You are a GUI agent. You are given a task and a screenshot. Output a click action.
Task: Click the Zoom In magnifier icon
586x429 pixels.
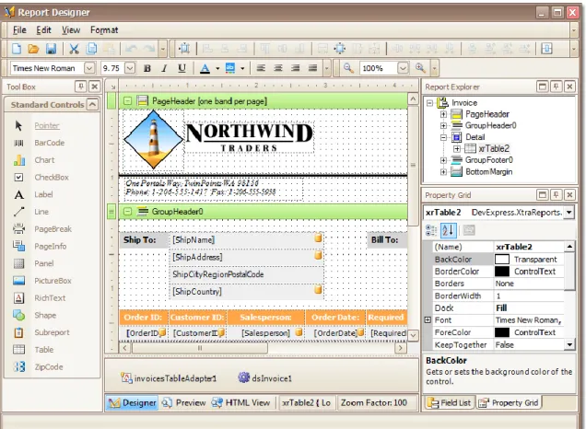pyautogui.click(x=420, y=68)
